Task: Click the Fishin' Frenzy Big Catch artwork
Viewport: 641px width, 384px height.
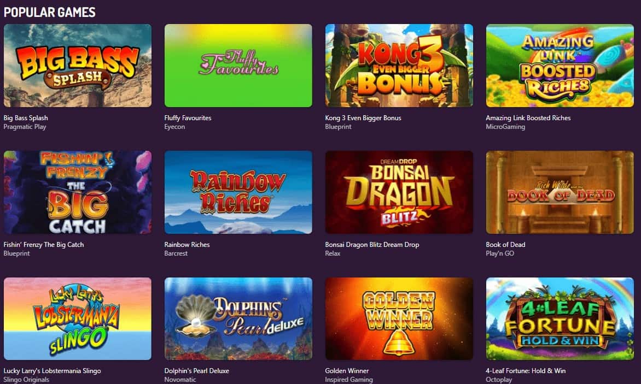Action: (78, 192)
